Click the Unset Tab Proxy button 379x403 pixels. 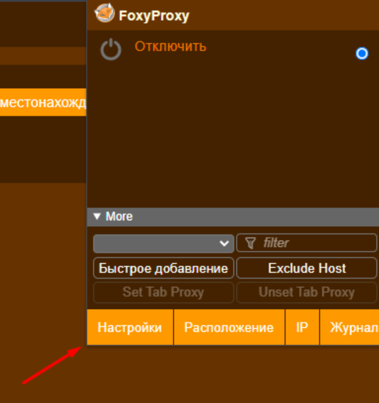[x=307, y=293]
